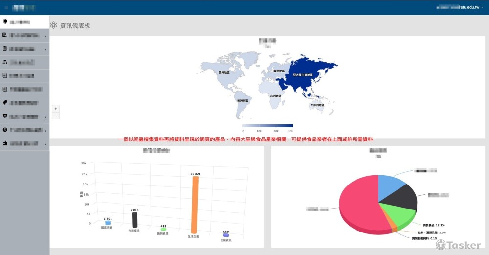Open the stu.edu.tw account dropdown
The width and height of the screenshot is (489, 255).
point(460,7)
